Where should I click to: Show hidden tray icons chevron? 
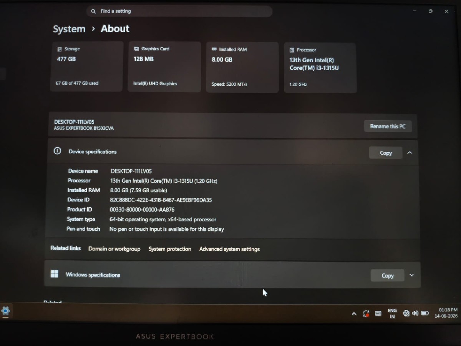(354, 314)
